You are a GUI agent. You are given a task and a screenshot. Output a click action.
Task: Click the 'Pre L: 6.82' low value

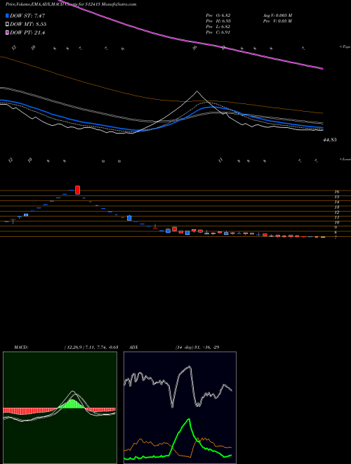[x=218, y=27]
